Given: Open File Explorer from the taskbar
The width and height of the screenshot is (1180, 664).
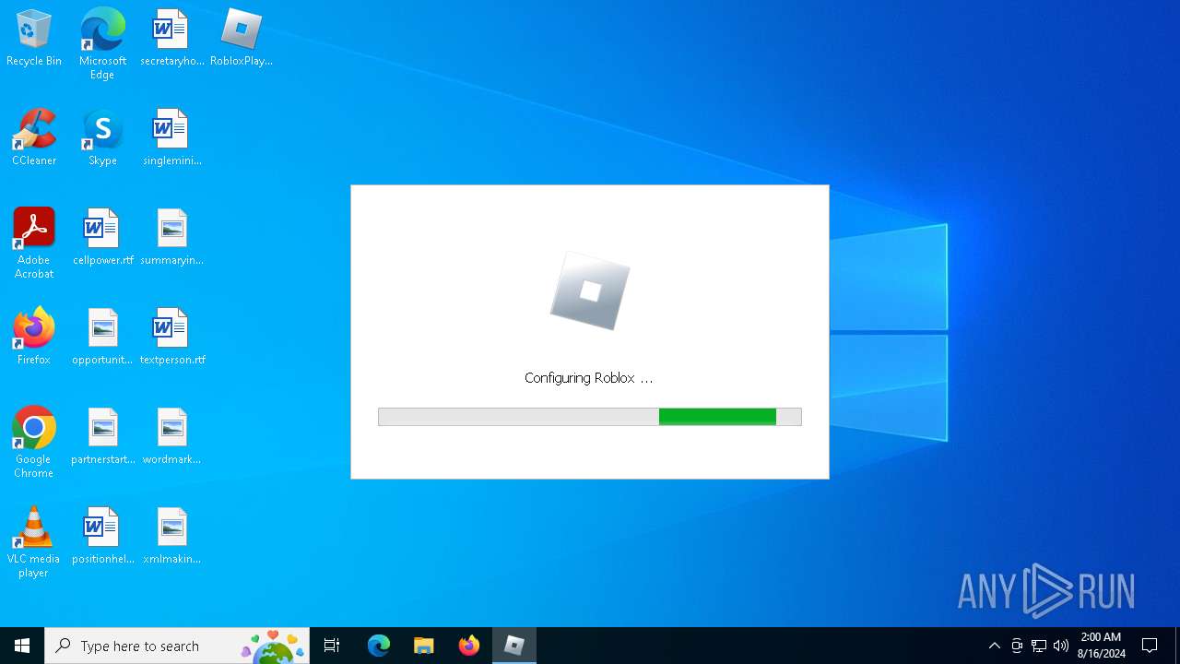Looking at the screenshot, I should [x=423, y=646].
